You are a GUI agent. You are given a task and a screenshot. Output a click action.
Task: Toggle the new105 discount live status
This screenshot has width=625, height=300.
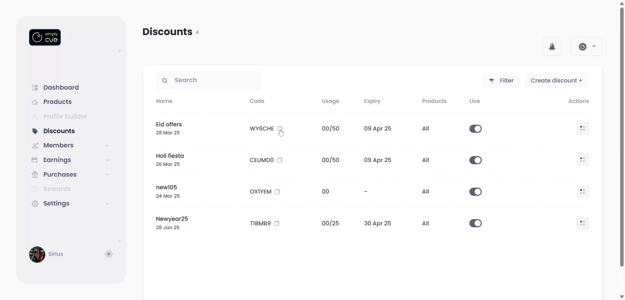coord(475,192)
